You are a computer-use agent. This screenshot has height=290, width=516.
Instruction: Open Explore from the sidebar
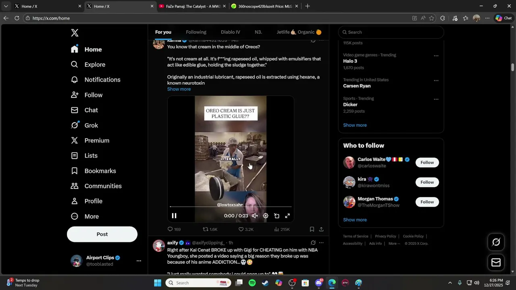(88, 64)
